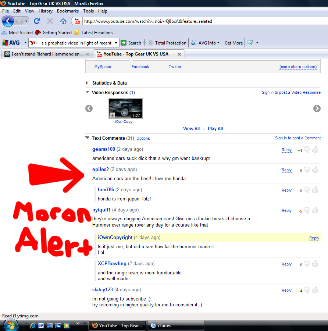
Task: Open the Most Visited bookmarks icon
Action: point(4,32)
